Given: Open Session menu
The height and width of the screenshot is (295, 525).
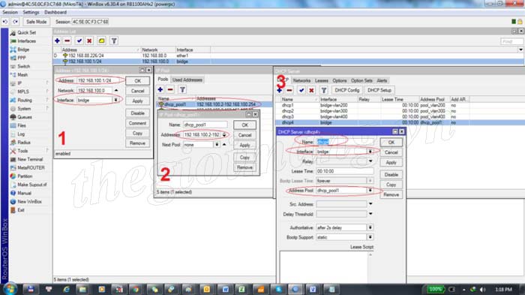Looking at the screenshot, I should tap(10, 13).
